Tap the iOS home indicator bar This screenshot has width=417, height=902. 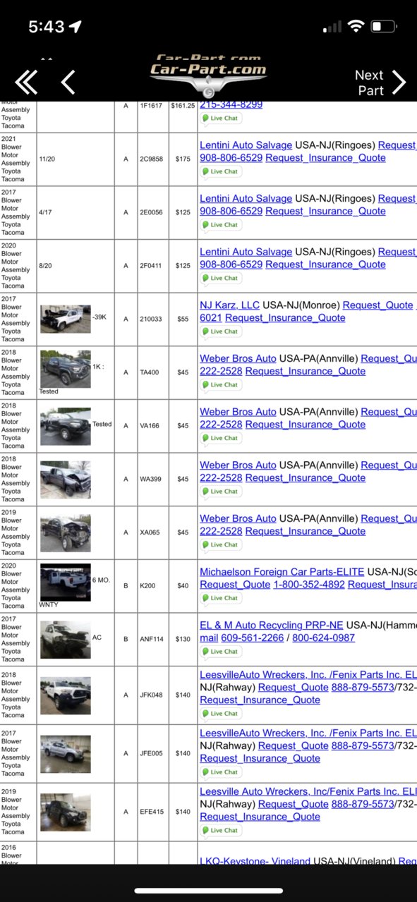tap(208, 891)
